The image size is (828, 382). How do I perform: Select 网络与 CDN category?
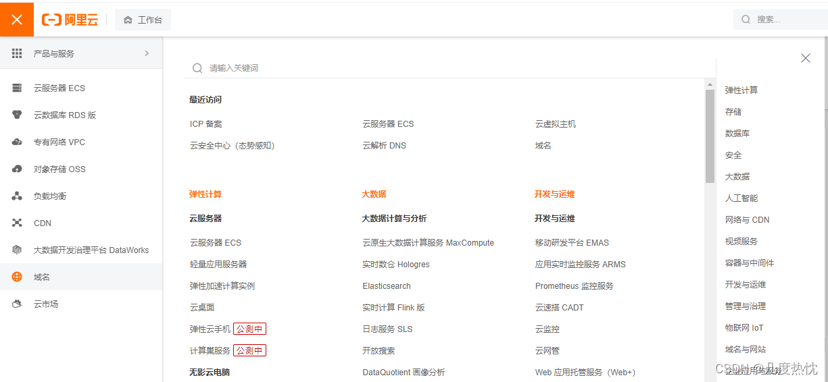coord(748,220)
